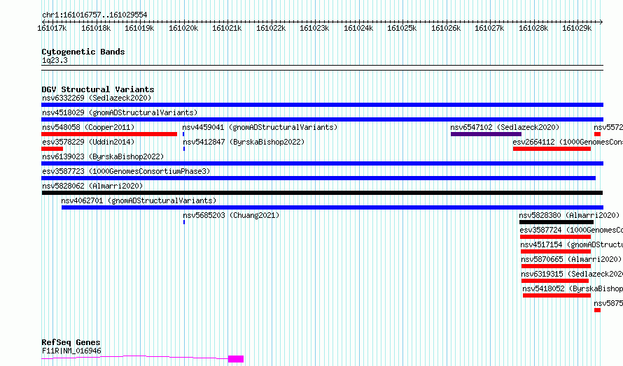Open nsv6139023 (ByrskaBishop2022) label
The width and height of the screenshot is (623, 366).
[103, 156]
